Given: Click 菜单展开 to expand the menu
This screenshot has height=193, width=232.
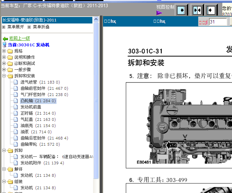Looking at the screenshot, I should [x=16, y=27].
